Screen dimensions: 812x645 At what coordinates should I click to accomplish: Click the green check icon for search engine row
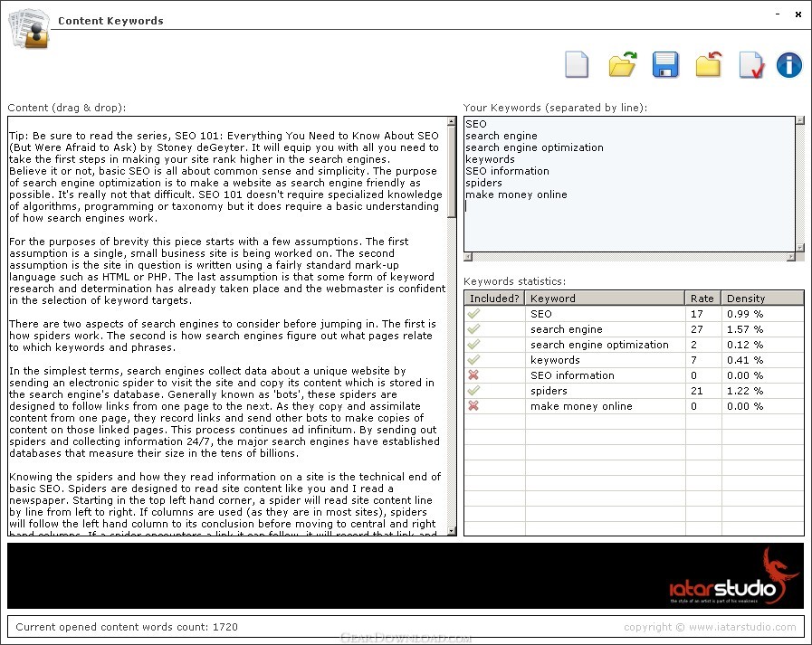473,329
